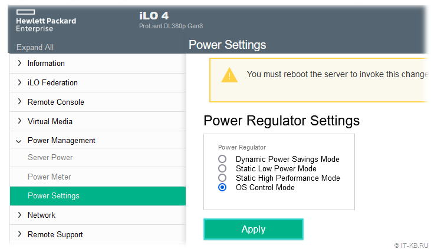Open the Remote Support menu label
The width and height of the screenshot is (431, 249).
[55, 234]
